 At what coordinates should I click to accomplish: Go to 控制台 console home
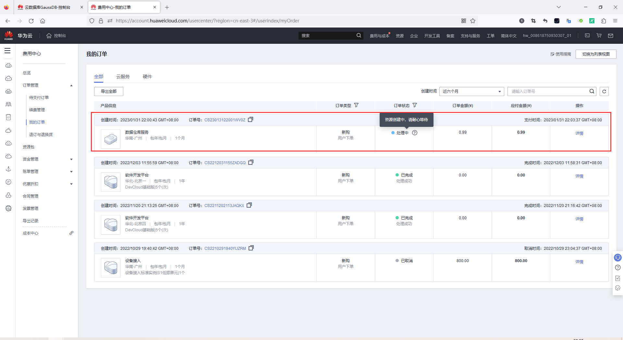click(56, 36)
